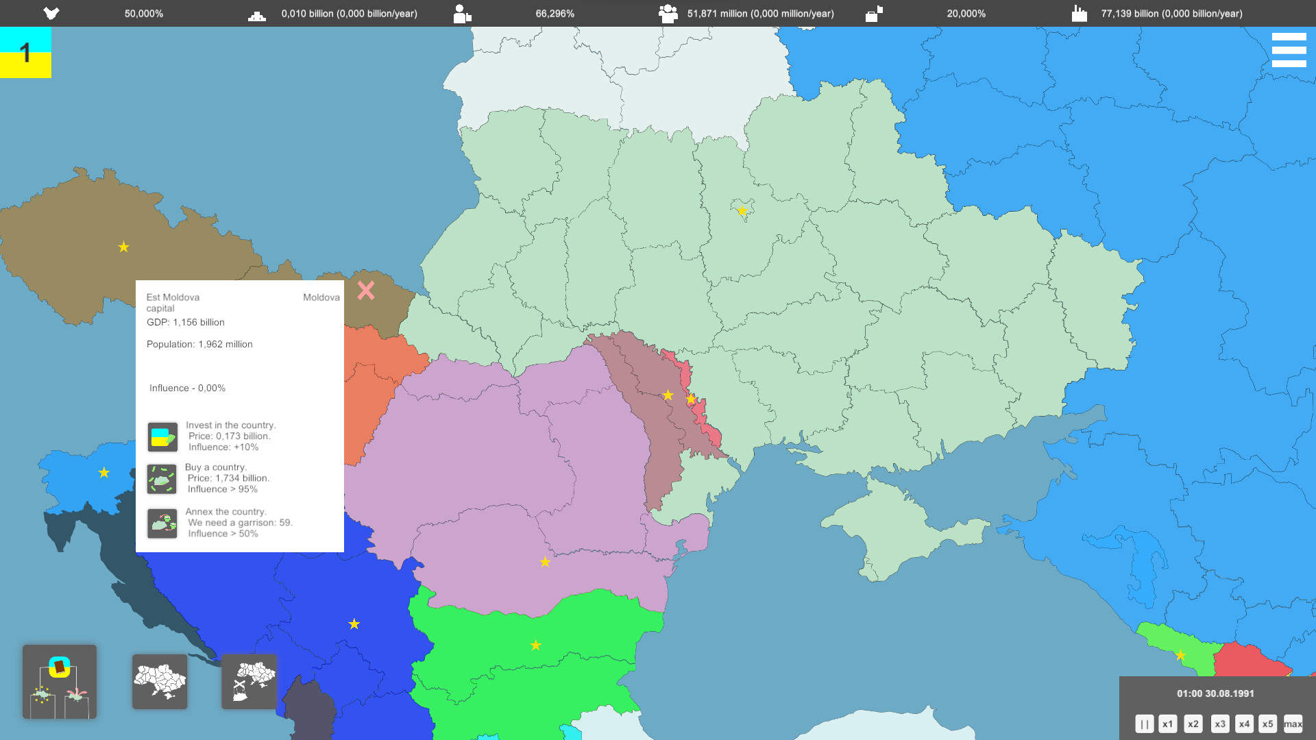Enable x5 game speed
The width and height of the screenshot is (1316, 740).
pyautogui.click(x=1268, y=724)
